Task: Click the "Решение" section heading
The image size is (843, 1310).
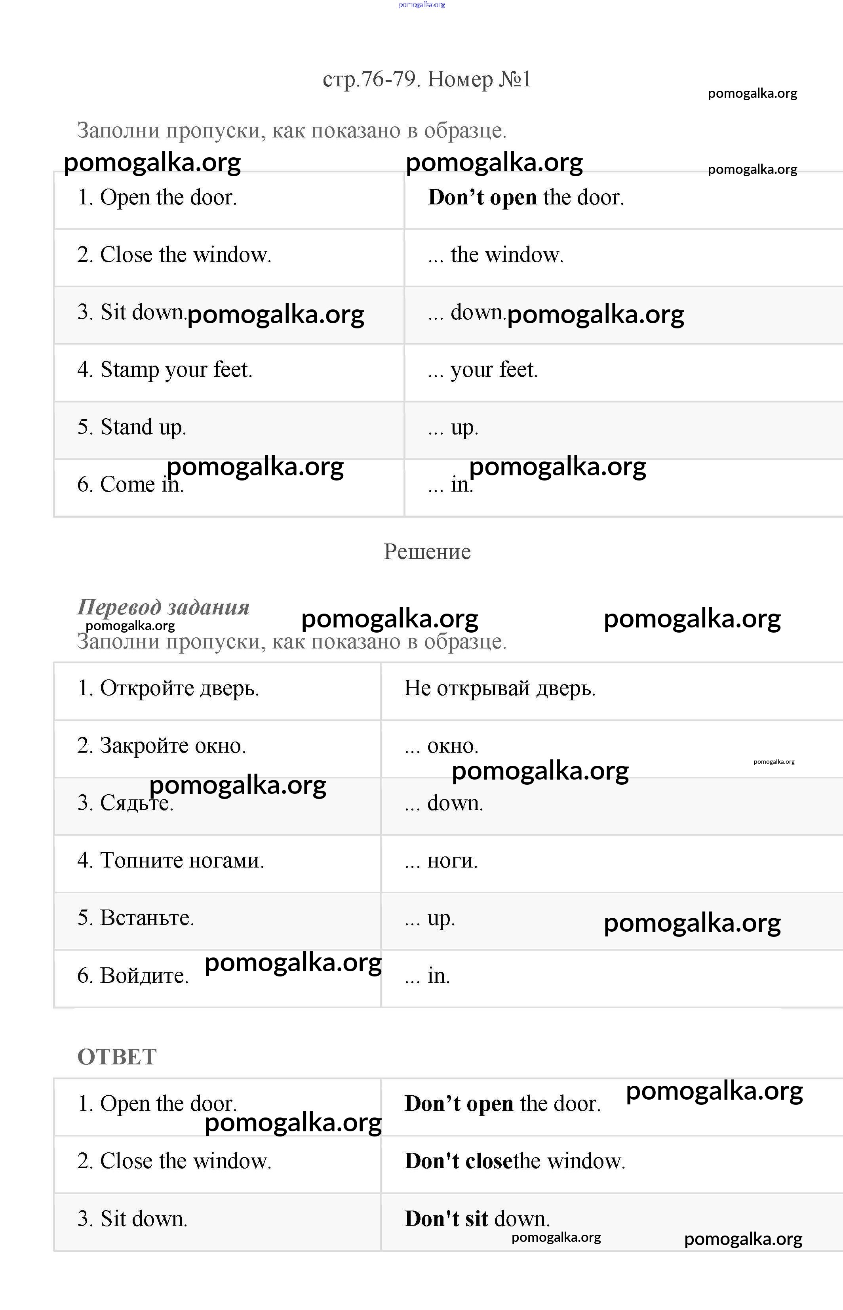Action: pos(427,551)
